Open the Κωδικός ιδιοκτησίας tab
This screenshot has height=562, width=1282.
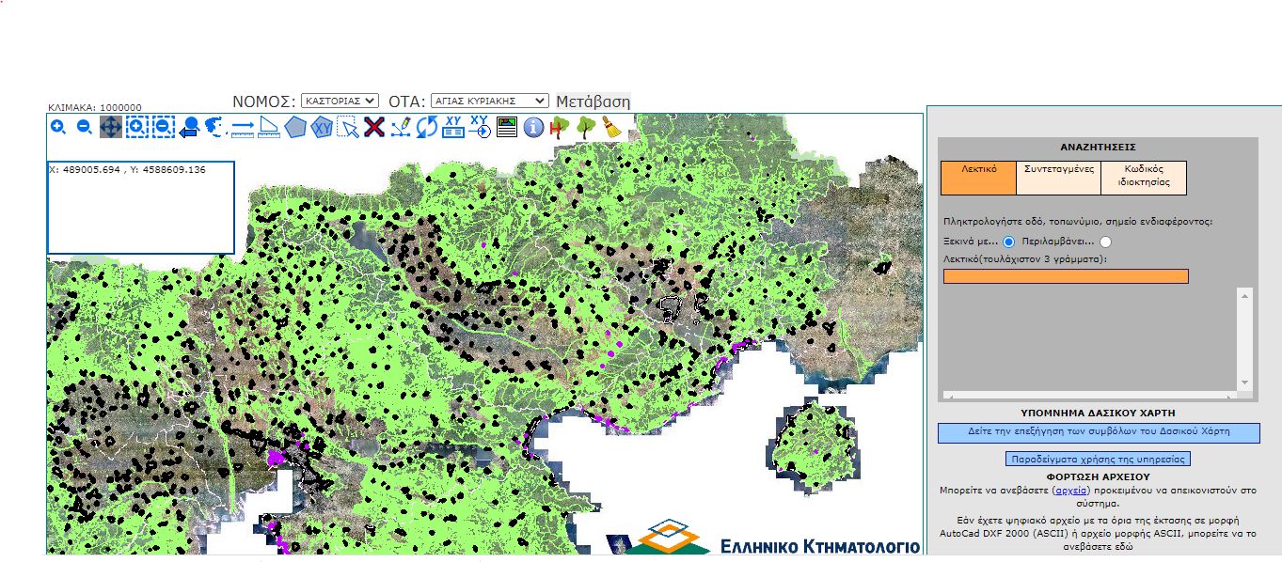1143,177
